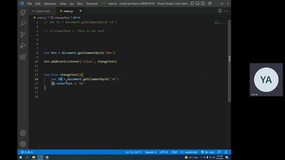Click the 'function' keyword on line 13

tap(51, 75)
